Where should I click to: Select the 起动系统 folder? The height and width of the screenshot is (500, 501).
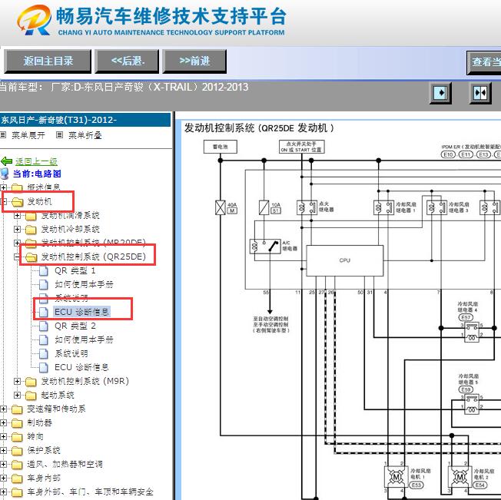point(58,395)
